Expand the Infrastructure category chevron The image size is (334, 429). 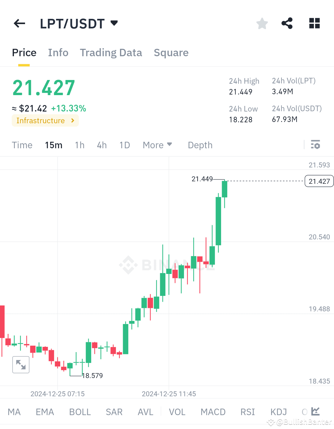[x=73, y=120]
